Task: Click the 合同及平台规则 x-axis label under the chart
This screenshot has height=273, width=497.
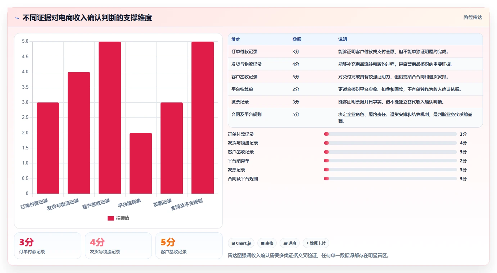Action: pyautogui.click(x=187, y=204)
